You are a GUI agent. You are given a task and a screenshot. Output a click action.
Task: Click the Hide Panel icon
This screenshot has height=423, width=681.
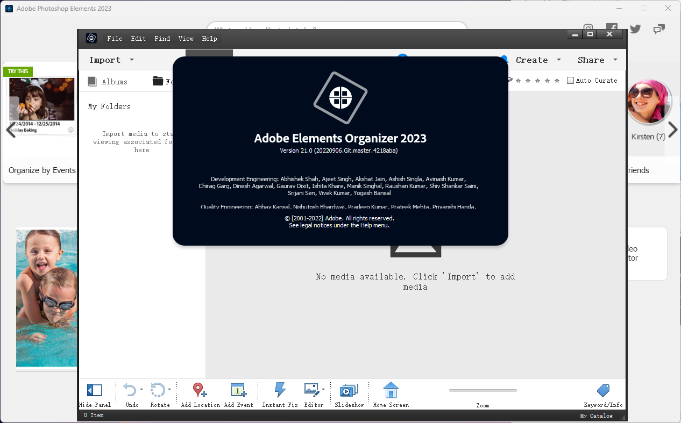[95, 390]
